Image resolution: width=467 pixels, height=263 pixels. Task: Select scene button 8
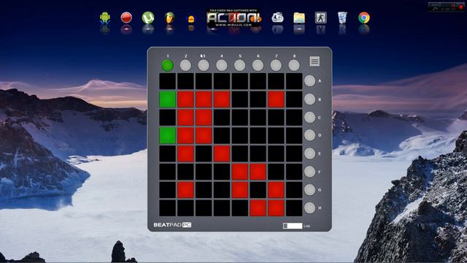pos(294,65)
